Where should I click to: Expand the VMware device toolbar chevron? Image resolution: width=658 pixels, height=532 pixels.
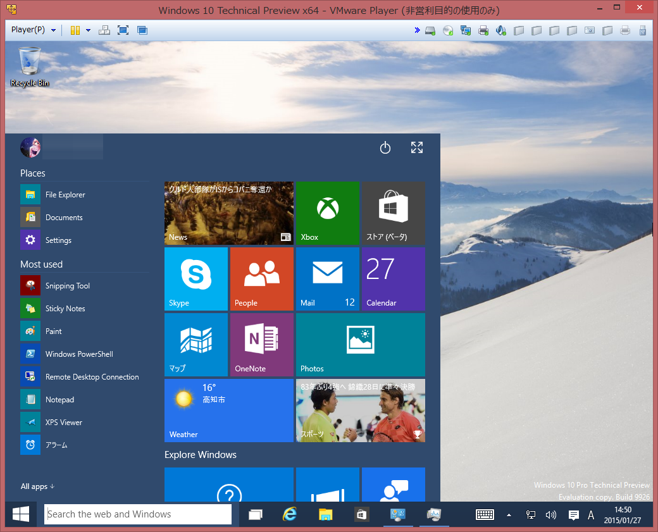tap(417, 30)
